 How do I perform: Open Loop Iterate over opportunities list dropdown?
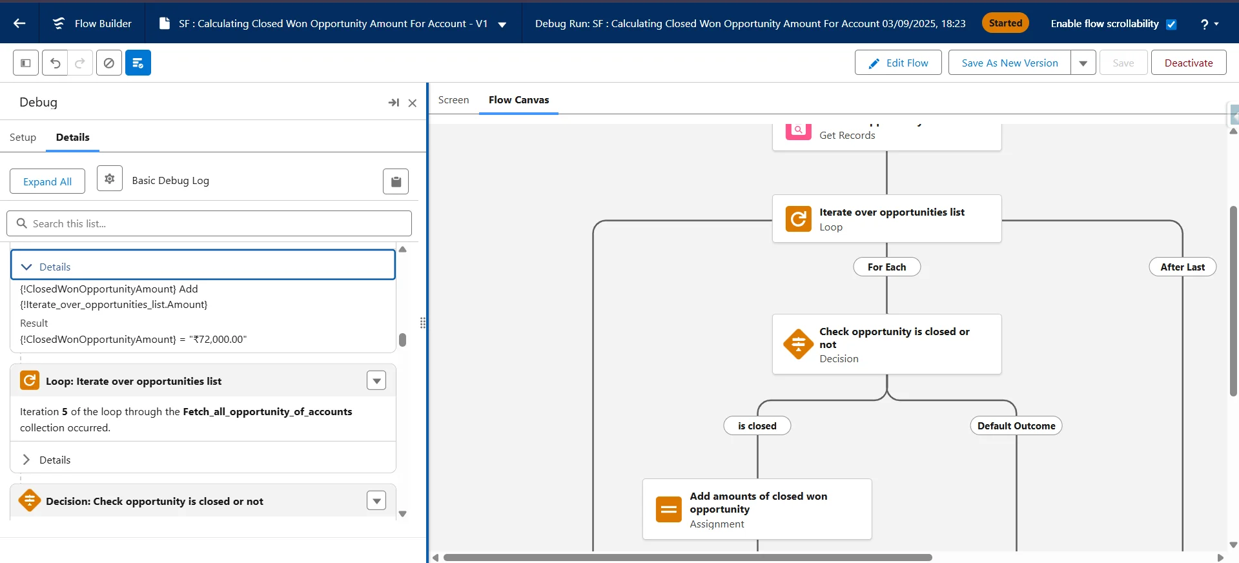tap(376, 380)
